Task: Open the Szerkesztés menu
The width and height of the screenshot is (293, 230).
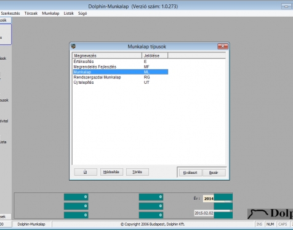Action: pyautogui.click(x=10, y=14)
